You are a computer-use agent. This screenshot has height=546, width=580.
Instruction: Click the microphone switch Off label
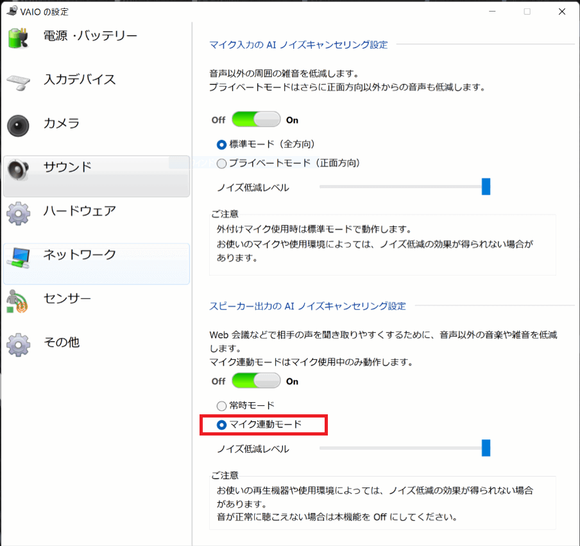218,120
